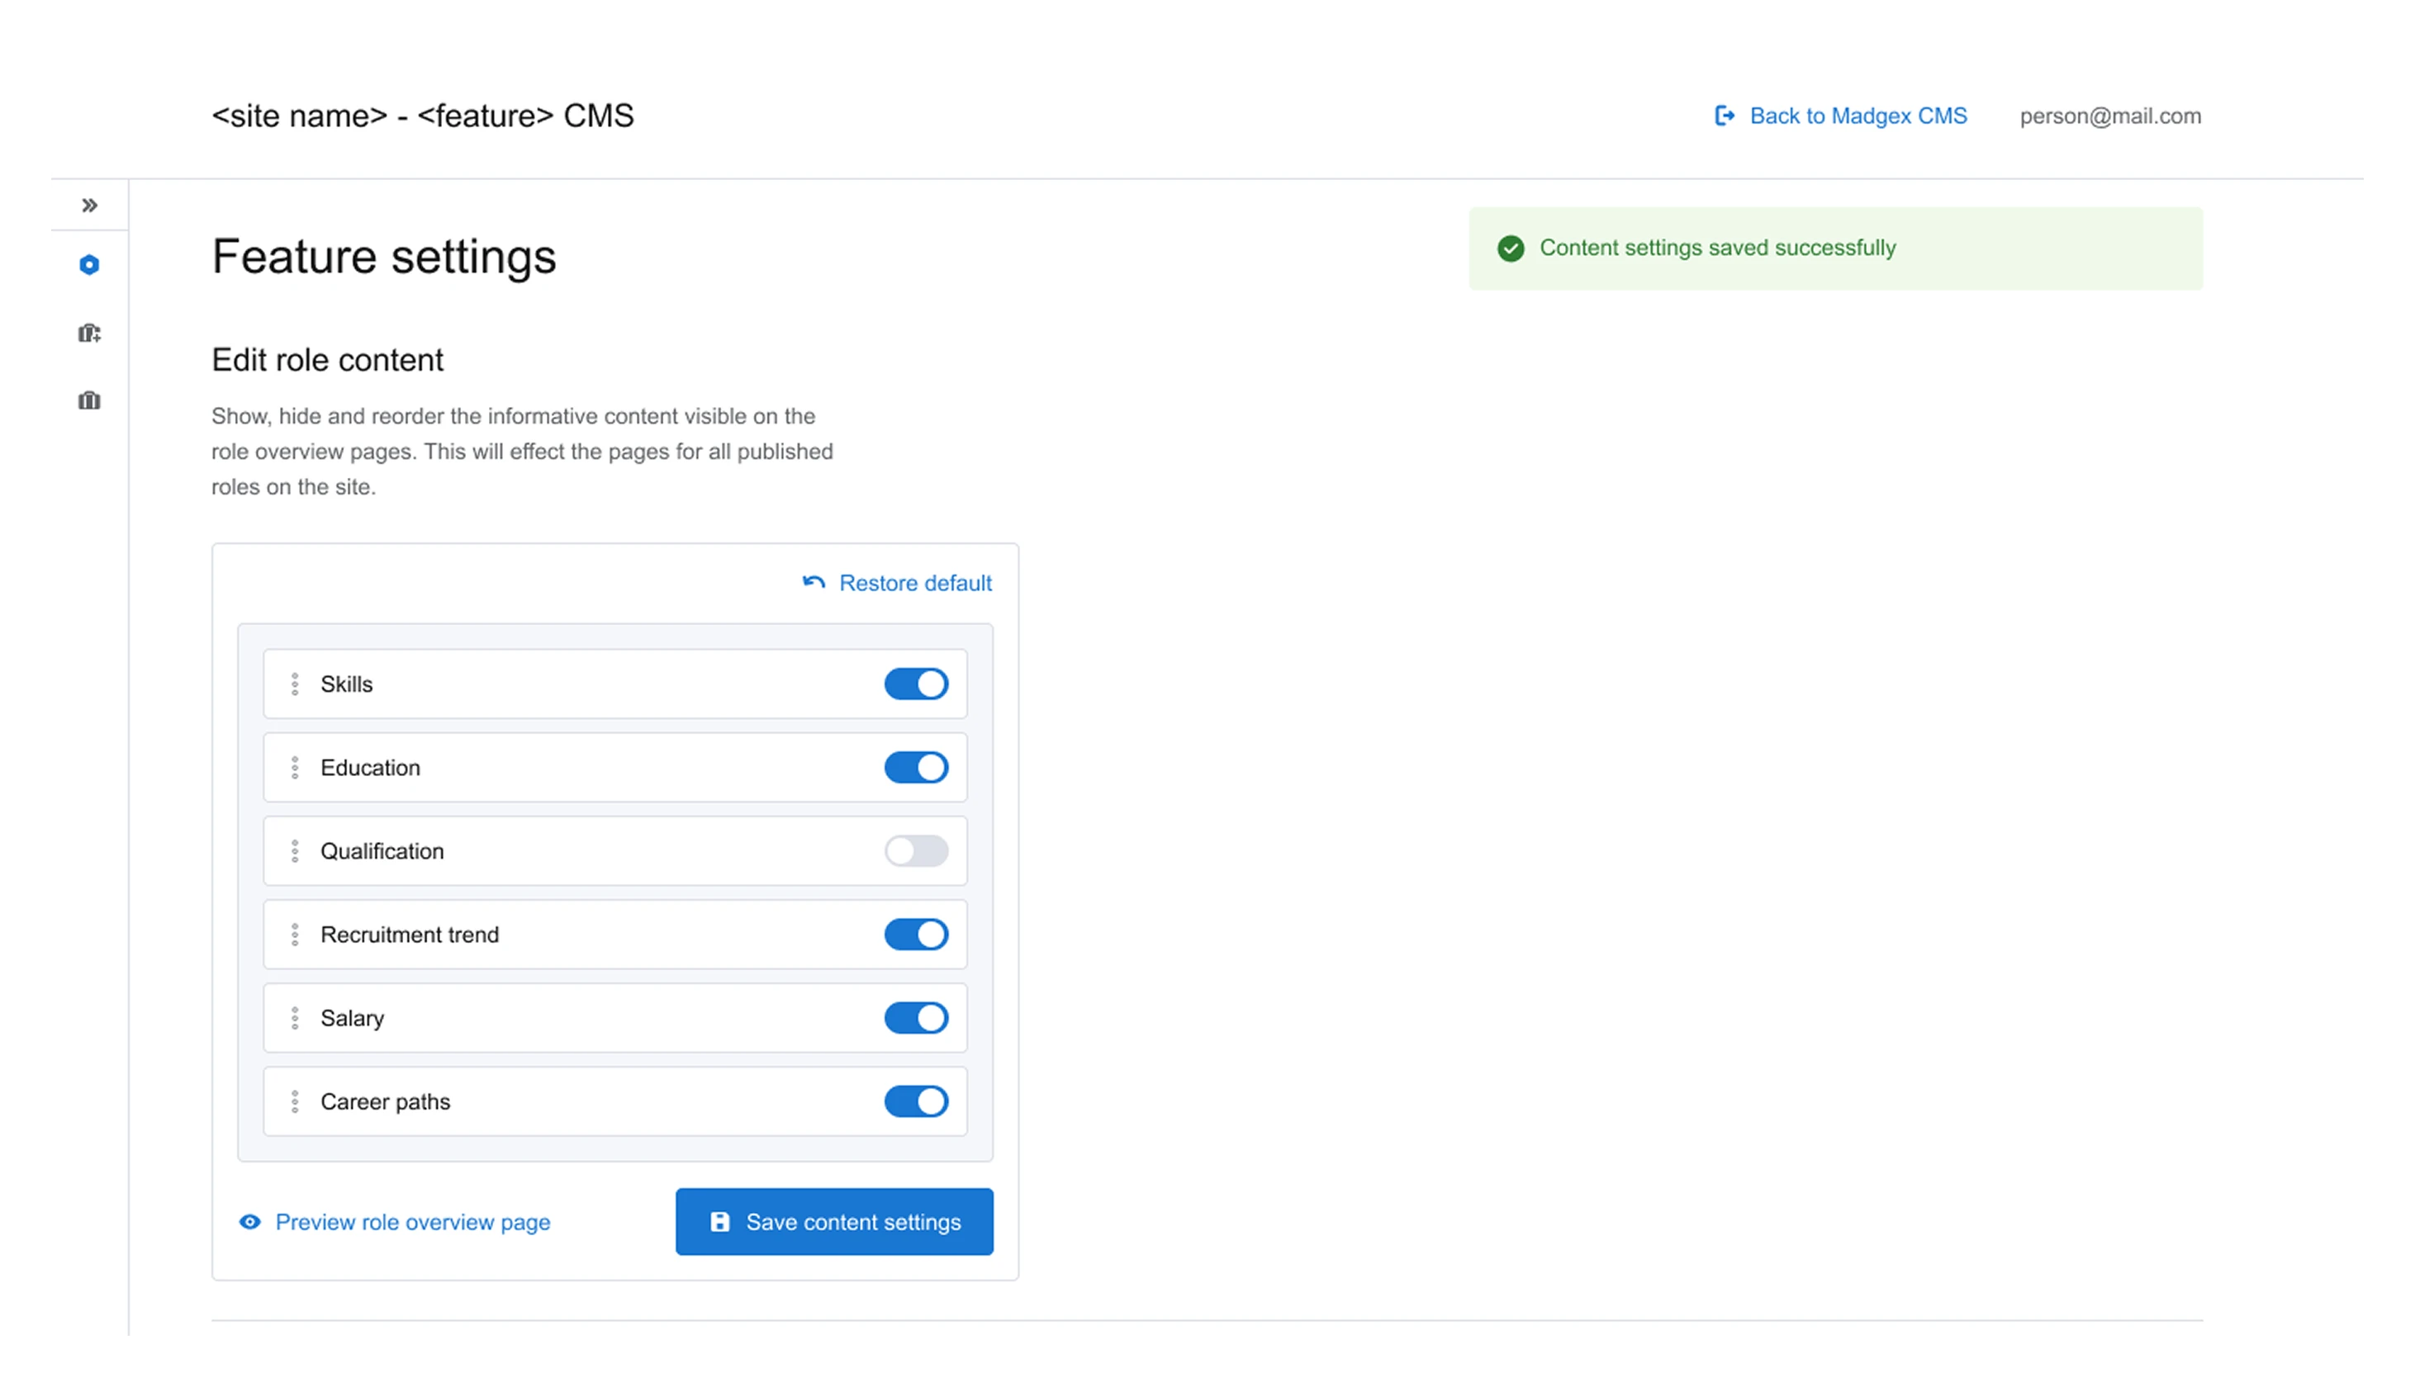Screen dimensions: 2415x1387
Task: Select the Education row label
Action: click(370, 767)
